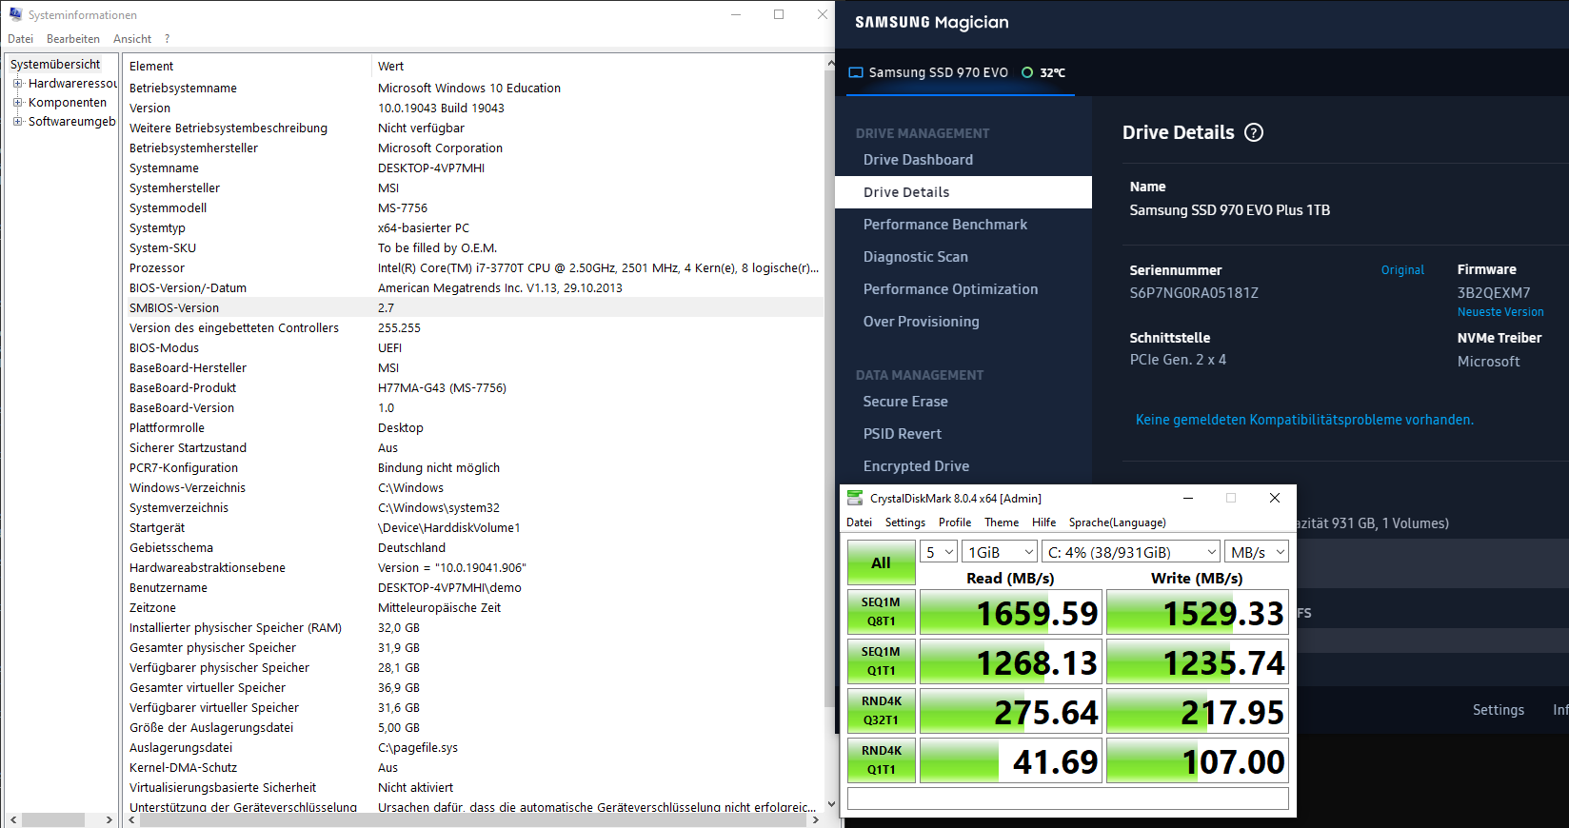Select the Installierter physischer Speicher (RAM) row

[474, 627]
